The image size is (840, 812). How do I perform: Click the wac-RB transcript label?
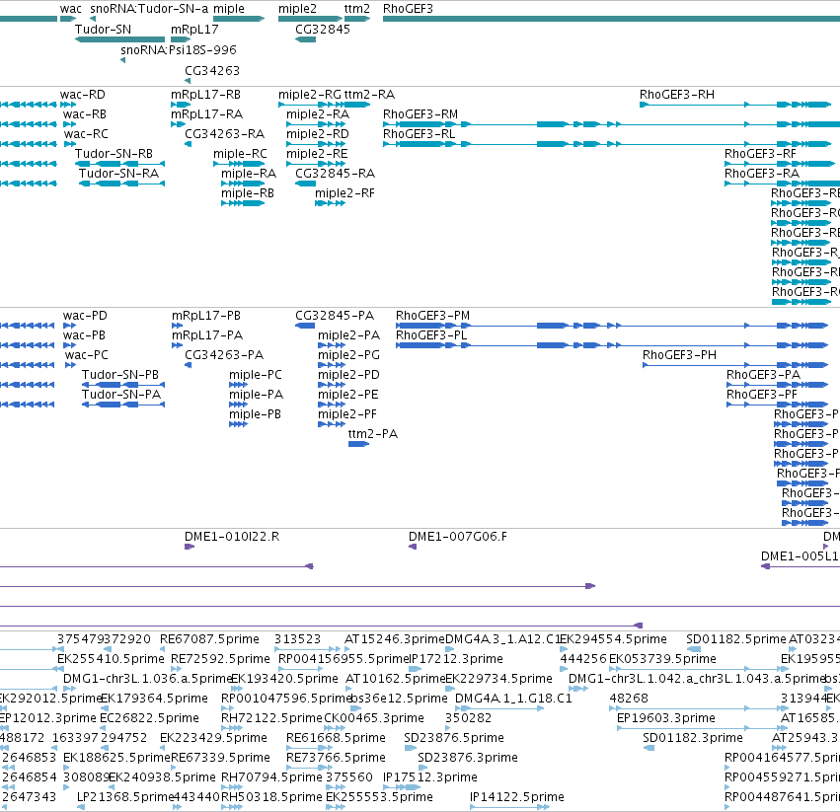click(x=85, y=114)
